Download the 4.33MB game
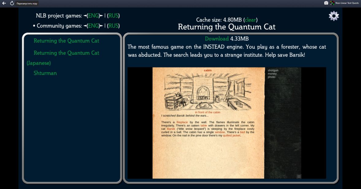 click(217, 39)
